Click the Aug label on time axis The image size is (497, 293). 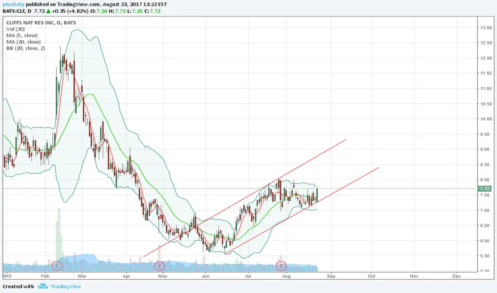pyautogui.click(x=286, y=276)
